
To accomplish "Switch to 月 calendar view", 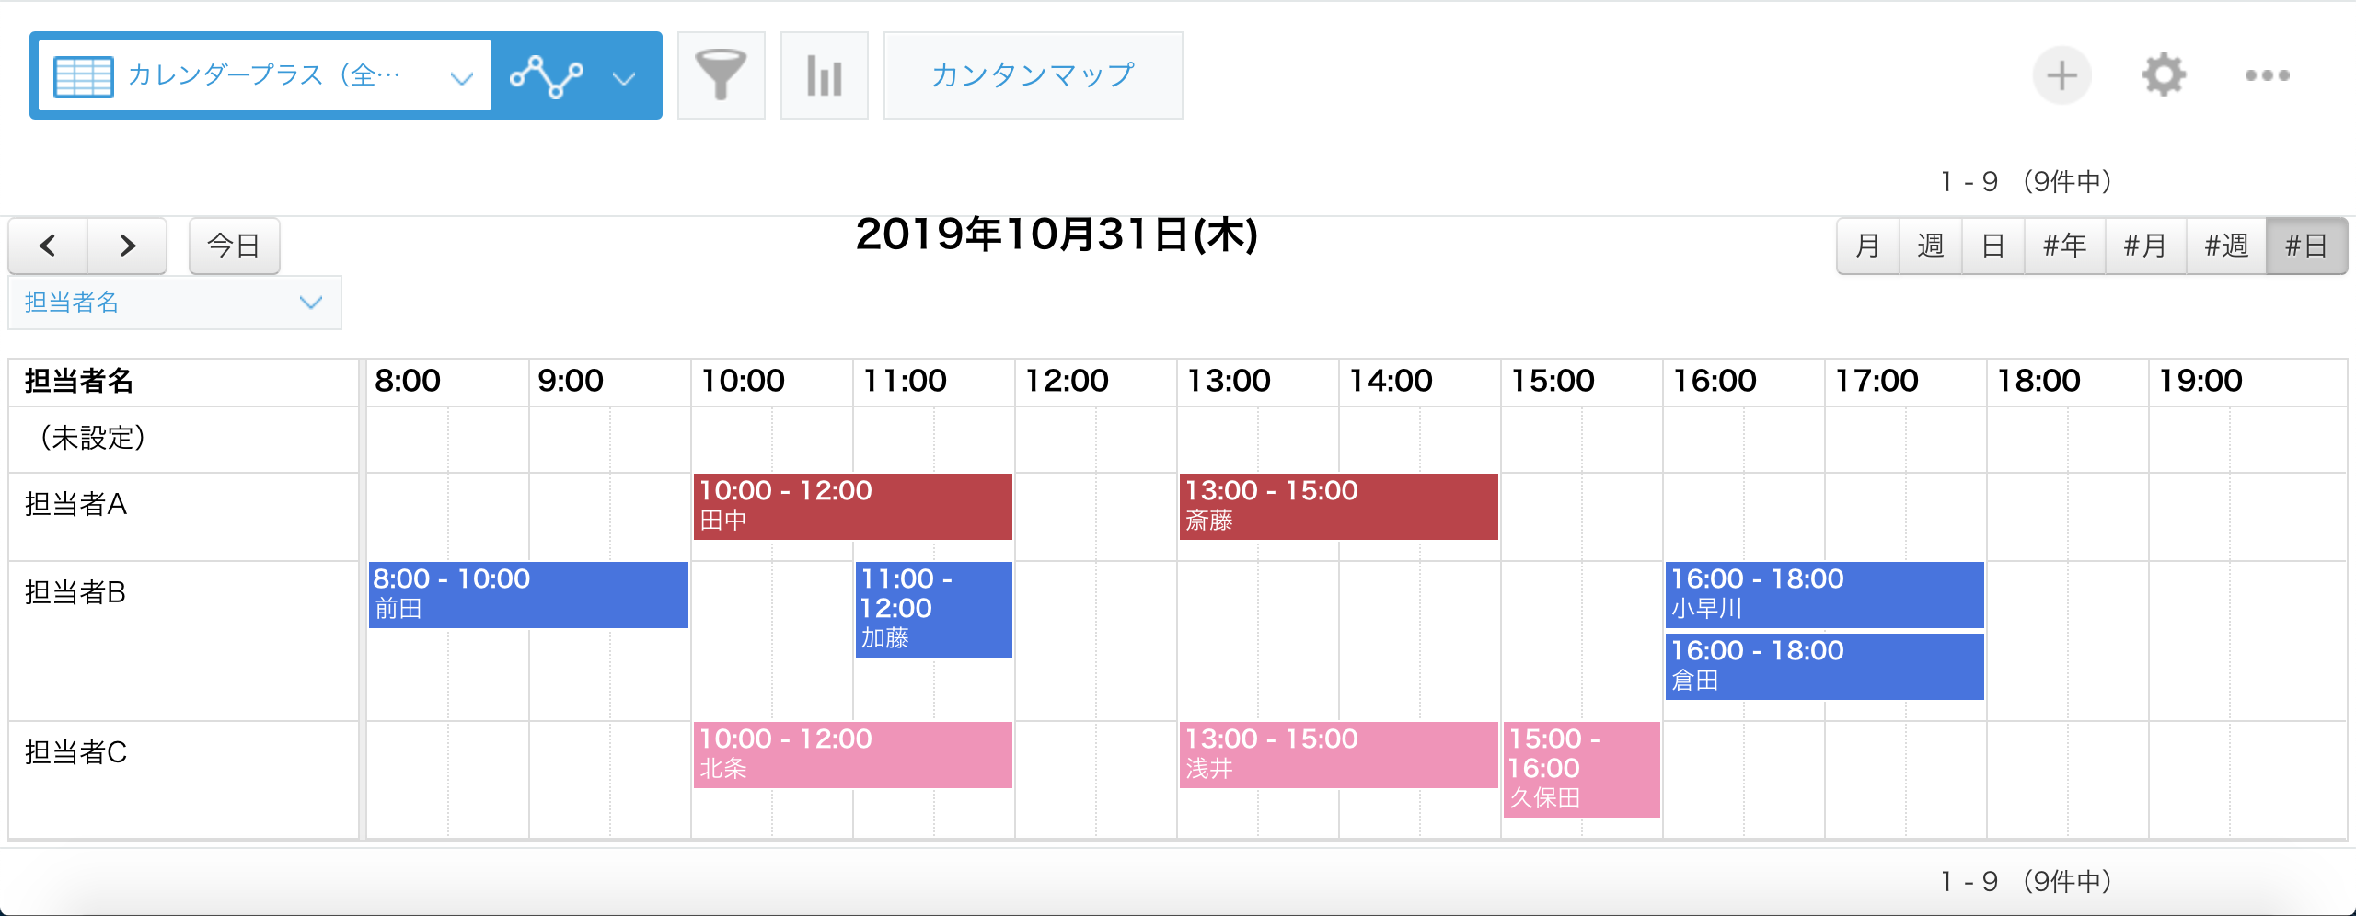I will click(1868, 246).
